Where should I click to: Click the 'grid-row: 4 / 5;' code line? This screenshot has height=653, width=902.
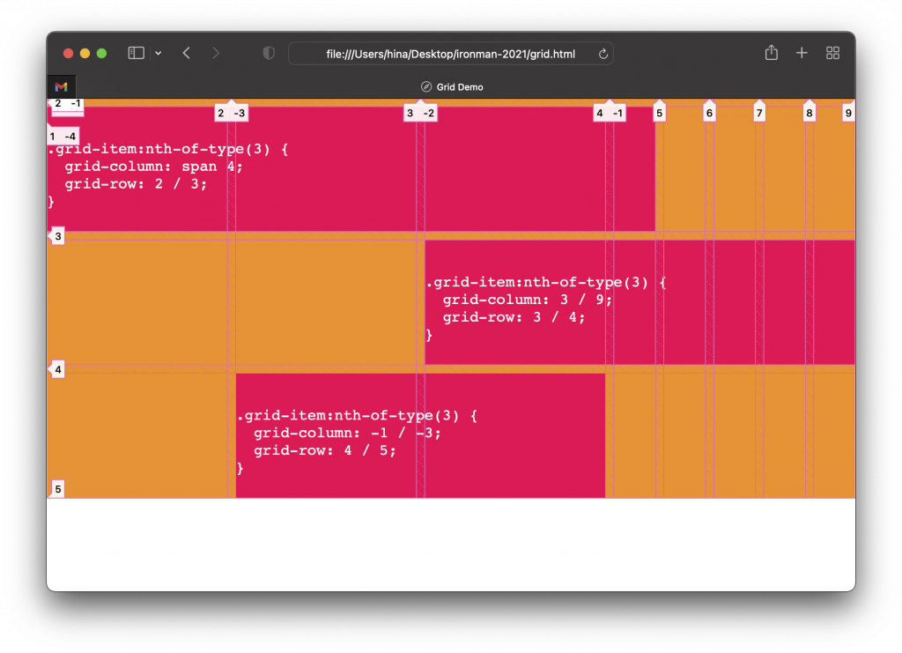pos(324,450)
